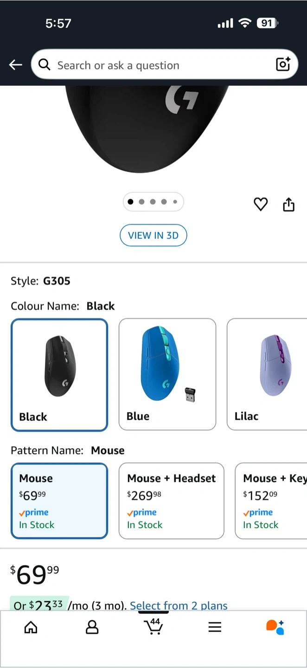
Task: Add product to wishlist heart icon
Action: [x=261, y=204]
